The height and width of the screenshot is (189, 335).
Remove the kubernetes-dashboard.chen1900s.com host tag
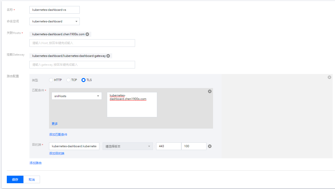(x=87, y=34)
